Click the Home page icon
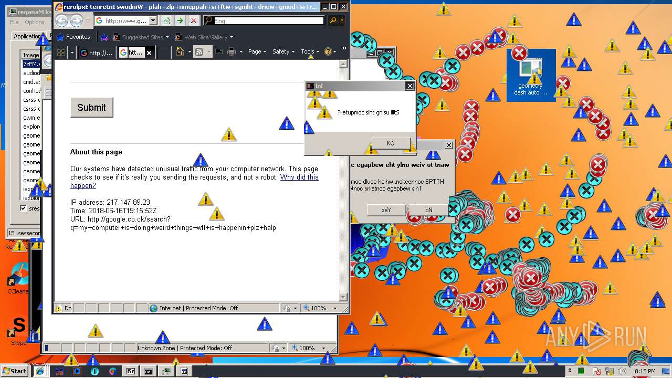 180,51
